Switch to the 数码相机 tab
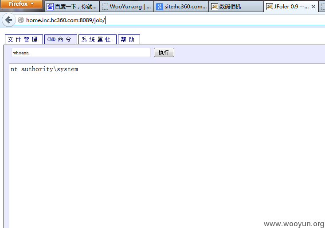 tap(236, 7)
